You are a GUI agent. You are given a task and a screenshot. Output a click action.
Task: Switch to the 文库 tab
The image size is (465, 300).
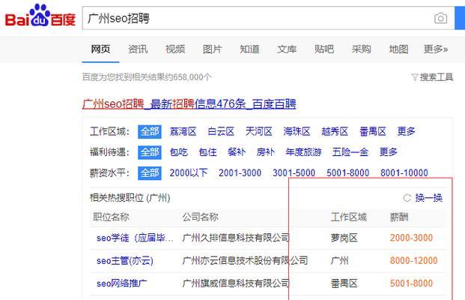[287, 49]
